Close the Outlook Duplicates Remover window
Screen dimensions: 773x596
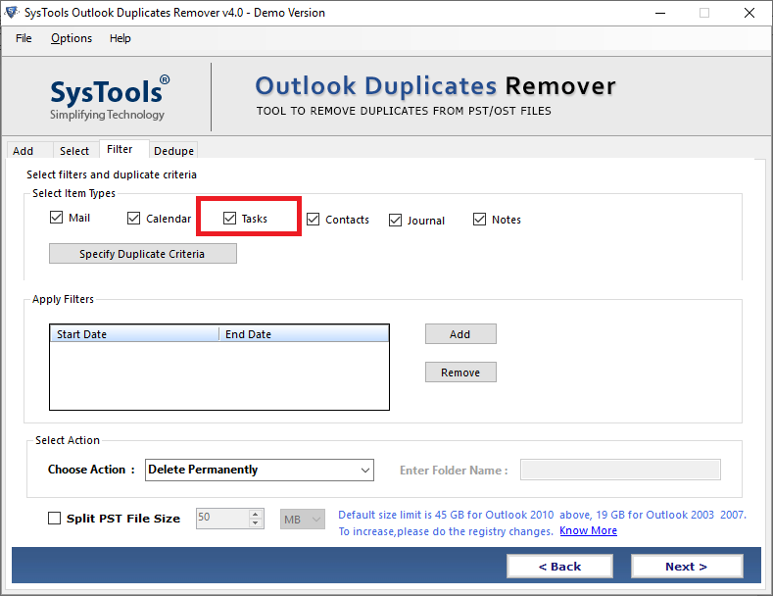pyautogui.click(x=749, y=13)
